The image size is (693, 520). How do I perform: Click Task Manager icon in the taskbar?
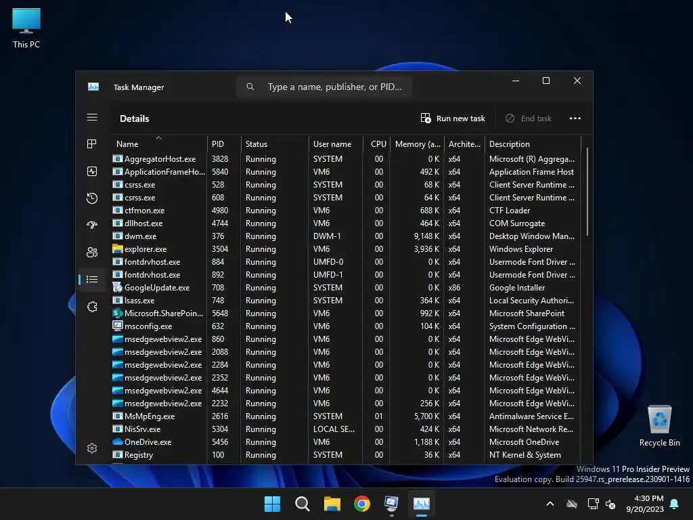click(421, 504)
